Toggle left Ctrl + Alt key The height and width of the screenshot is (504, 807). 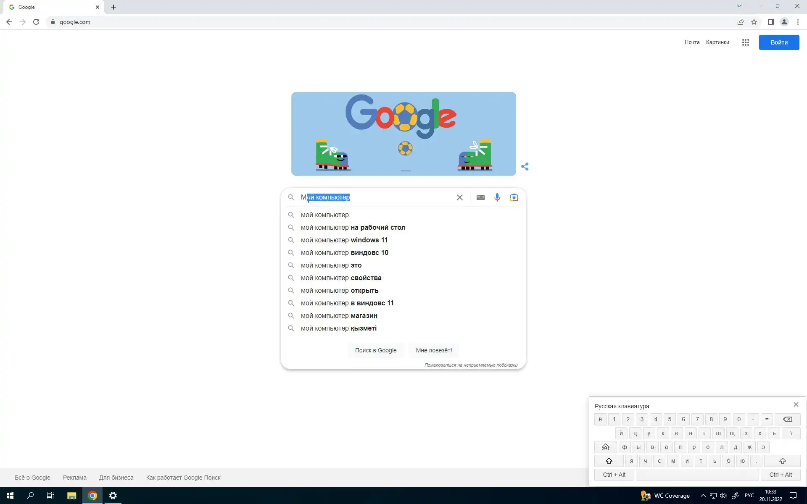(x=614, y=475)
